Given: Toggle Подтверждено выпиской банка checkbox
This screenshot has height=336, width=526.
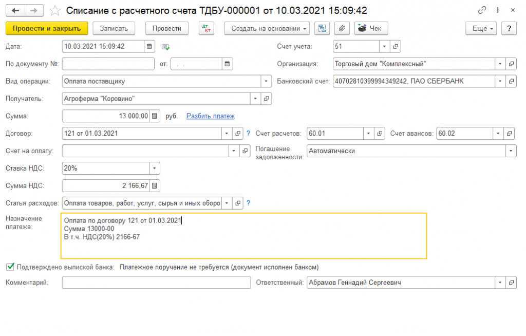Looking at the screenshot, I should [x=10, y=267].
